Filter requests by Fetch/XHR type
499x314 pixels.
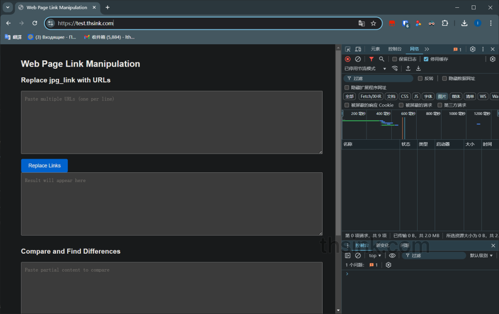(x=371, y=96)
